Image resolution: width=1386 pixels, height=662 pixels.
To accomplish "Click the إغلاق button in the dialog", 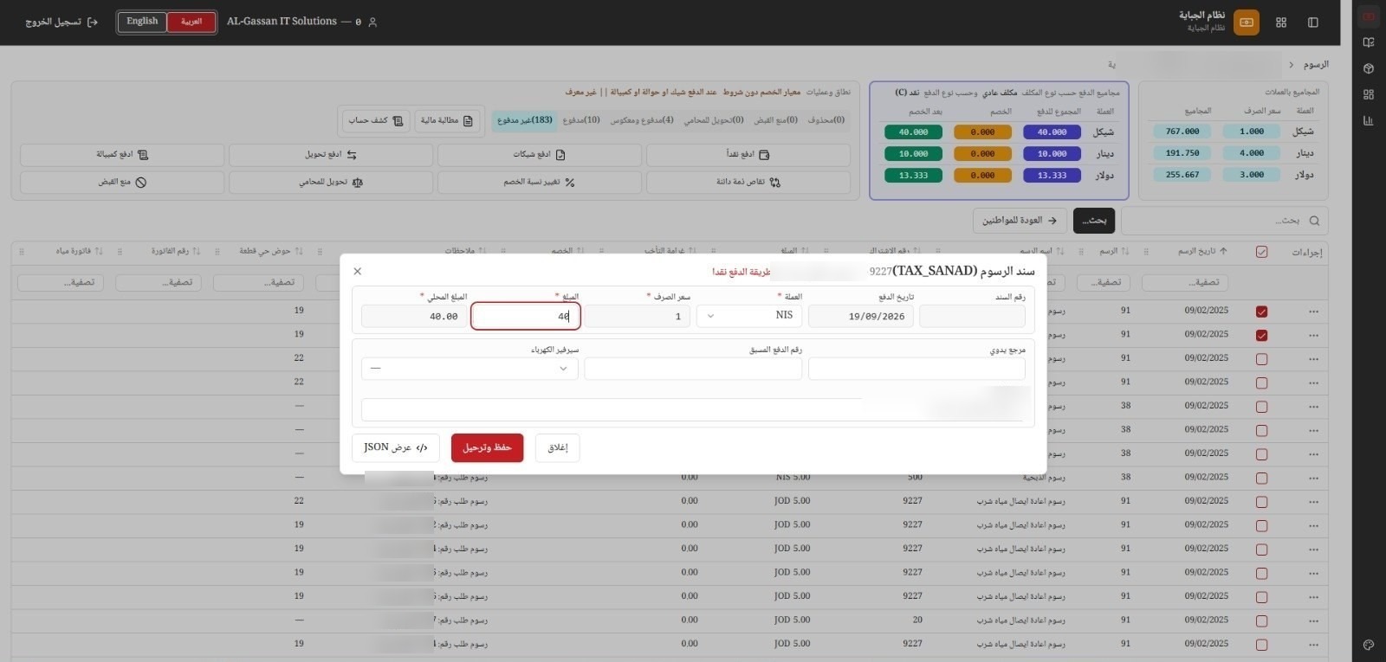I will (558, 447).
